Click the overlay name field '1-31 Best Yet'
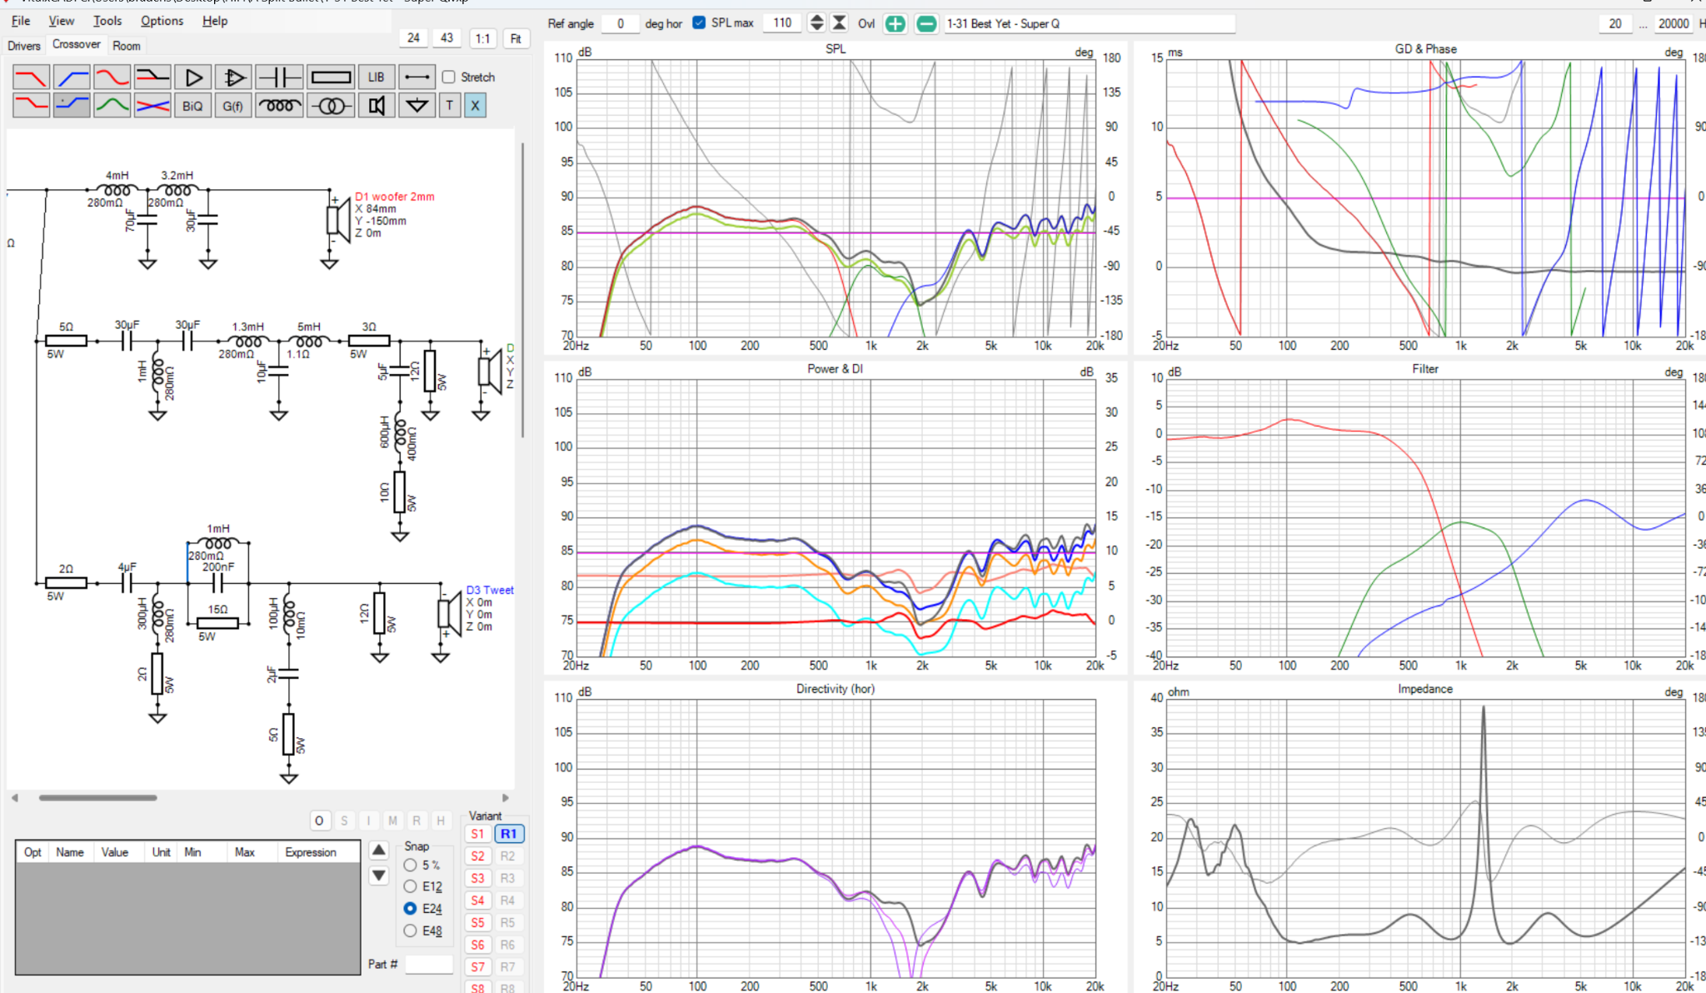 click(x=1089, y=23)
